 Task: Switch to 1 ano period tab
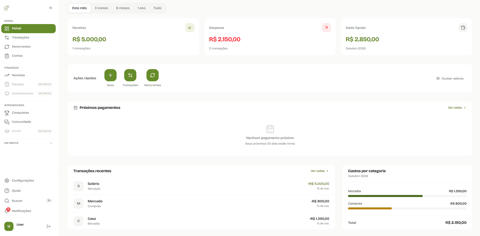click(141, 8)
